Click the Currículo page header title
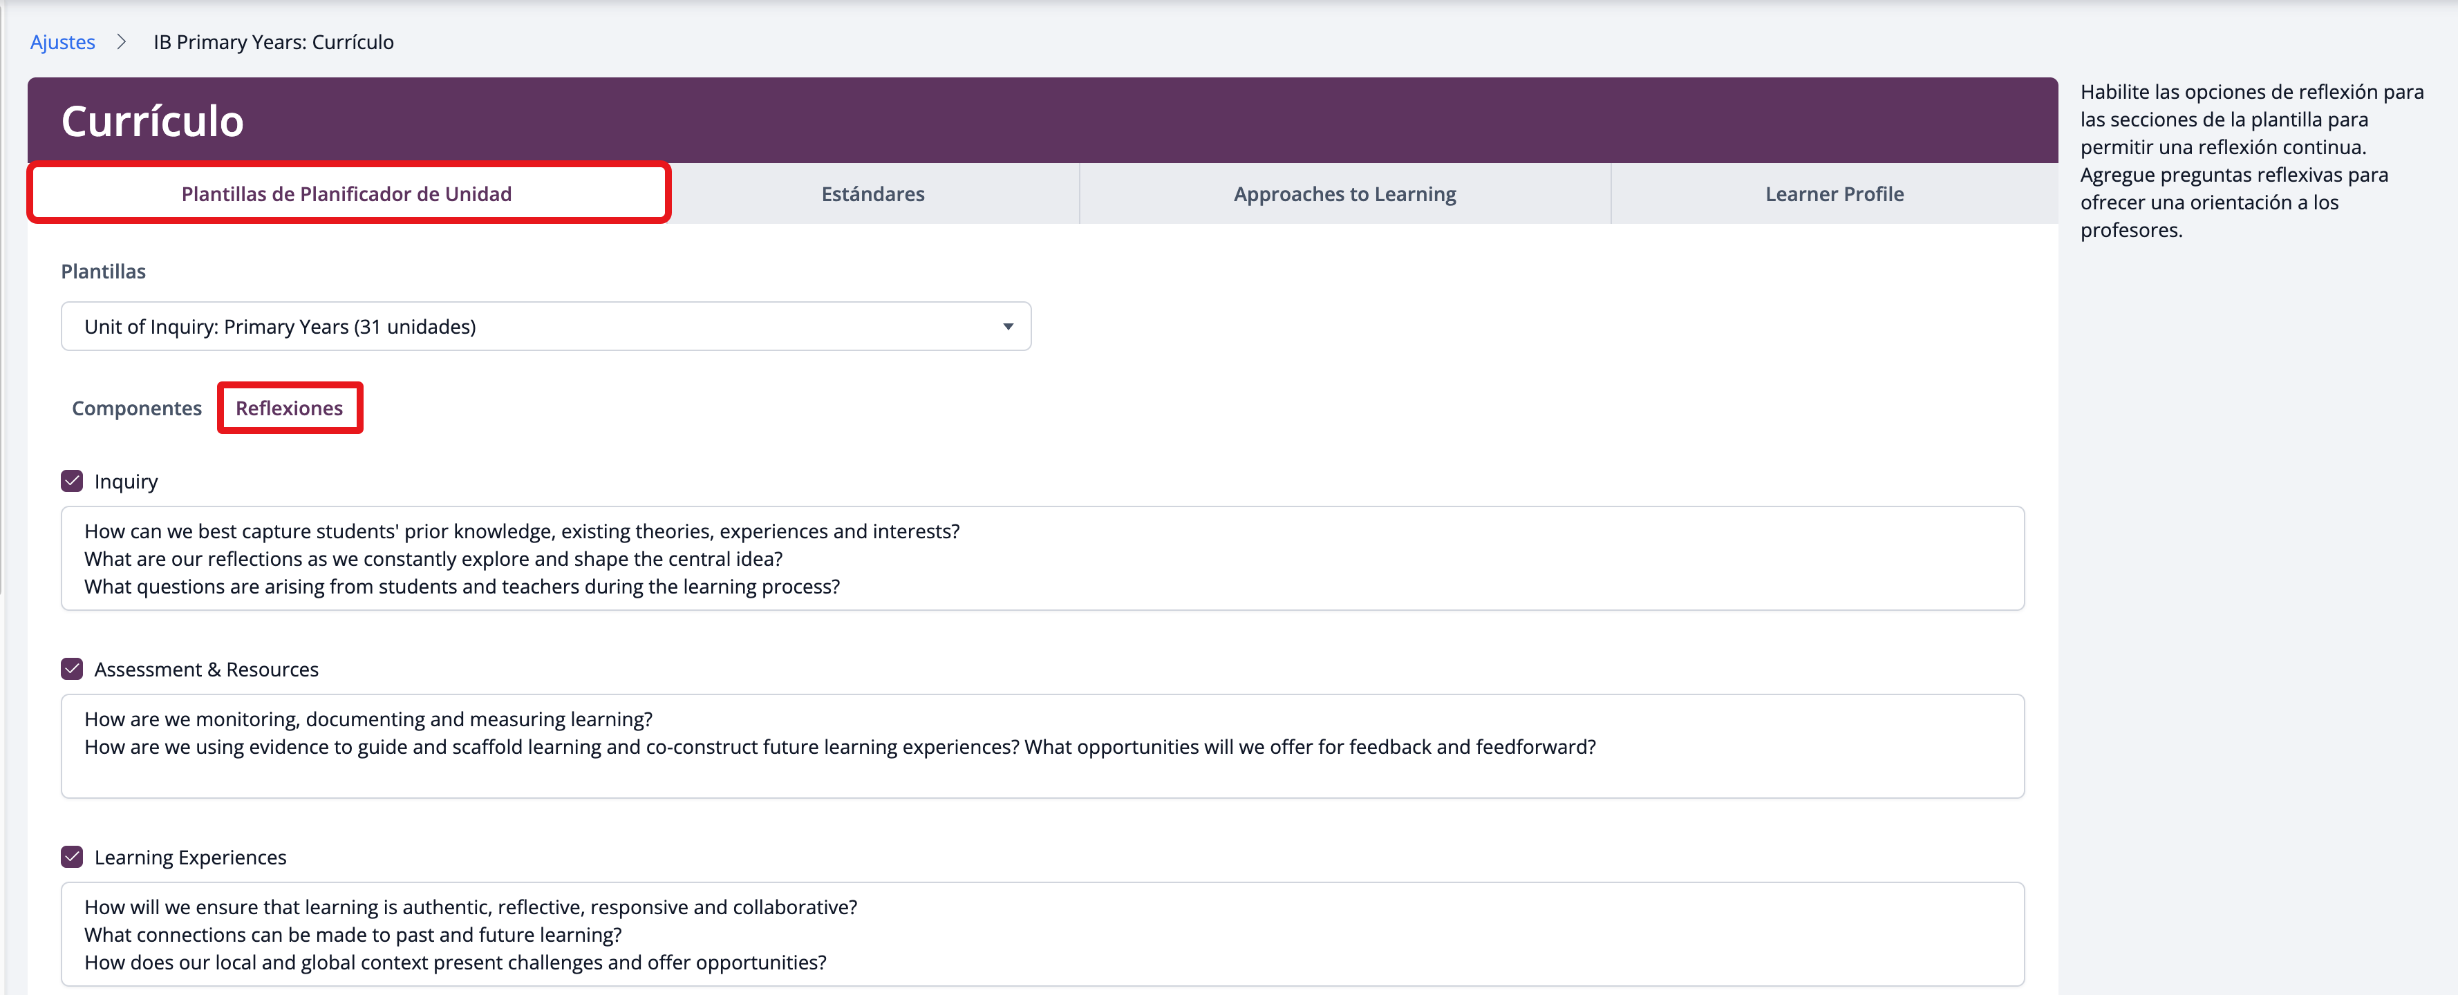Screen dimensions: 2458x995 (x=153, y=121)
